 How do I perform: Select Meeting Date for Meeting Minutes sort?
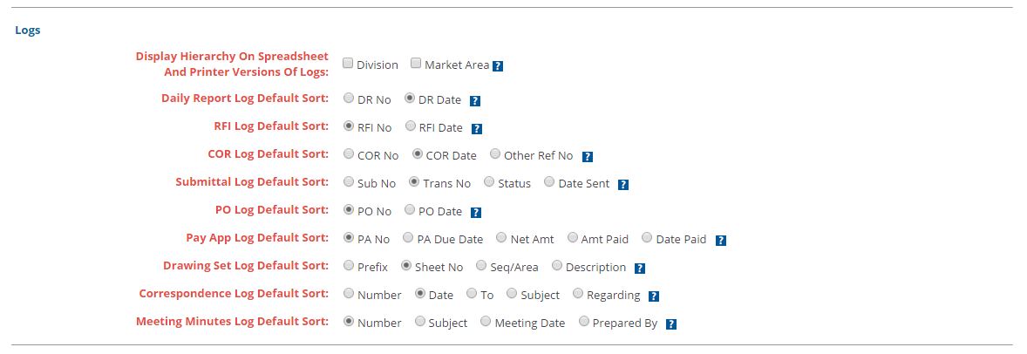(x=486, y=321)
